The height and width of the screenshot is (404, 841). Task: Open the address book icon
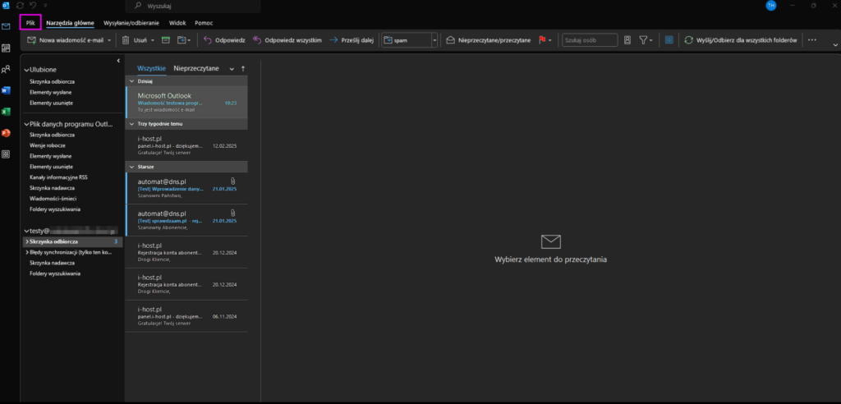627,39
